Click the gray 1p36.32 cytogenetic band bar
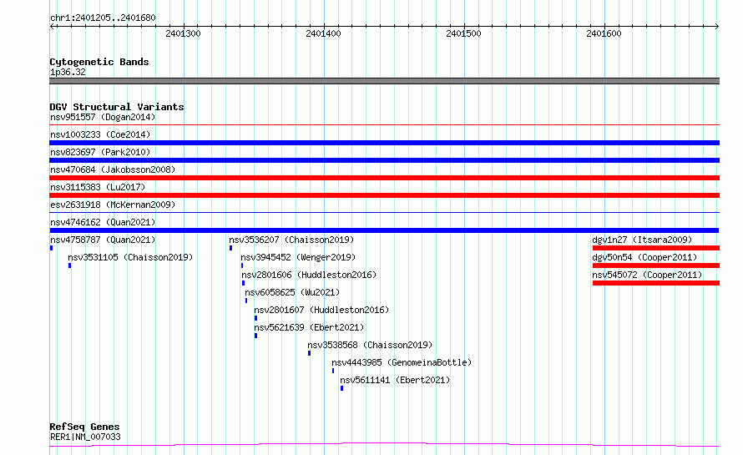Image resolution: width=743 pixels, height=455 pixels. click(384, 81)
